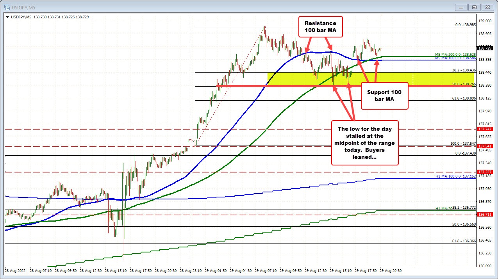Click the time axis label 26 Aug 07:10
Viewport: 498px width, 279px height.
point(41,270)
